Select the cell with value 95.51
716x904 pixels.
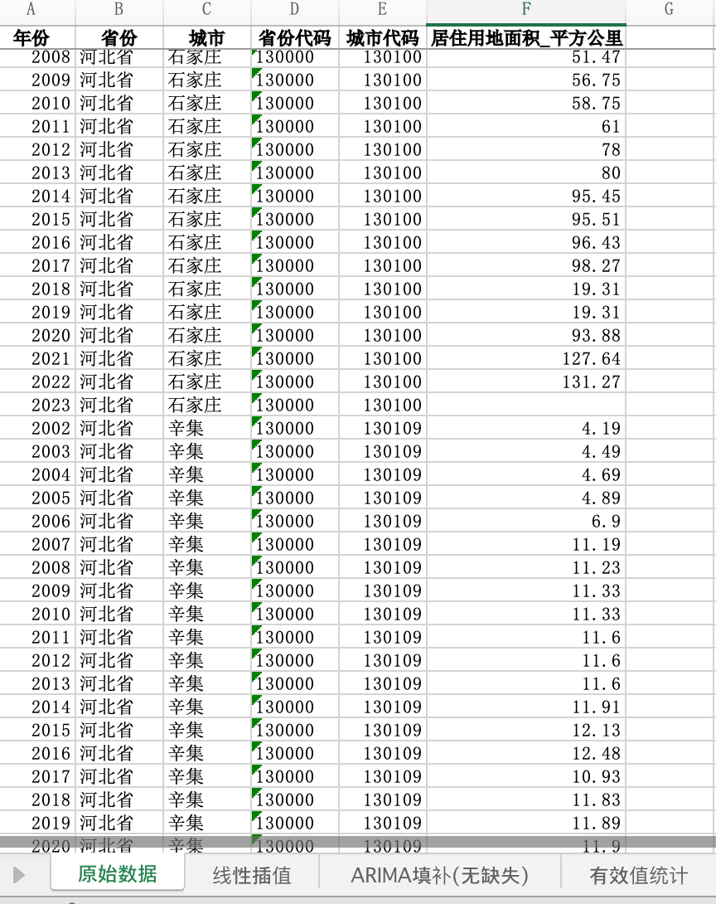click(526, 219)
